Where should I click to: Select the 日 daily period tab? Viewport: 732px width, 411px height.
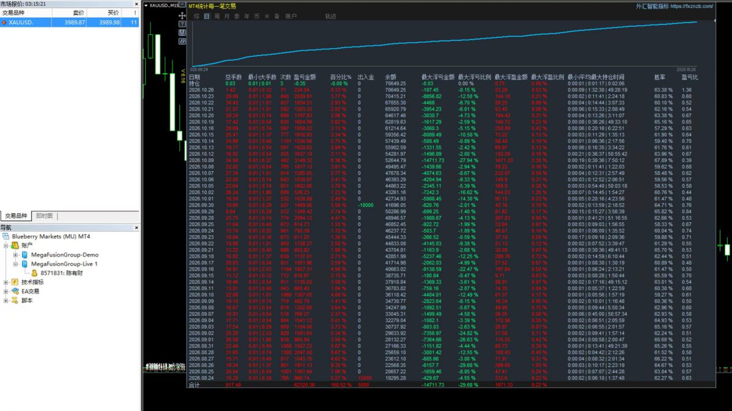click(x=207, y=16)
